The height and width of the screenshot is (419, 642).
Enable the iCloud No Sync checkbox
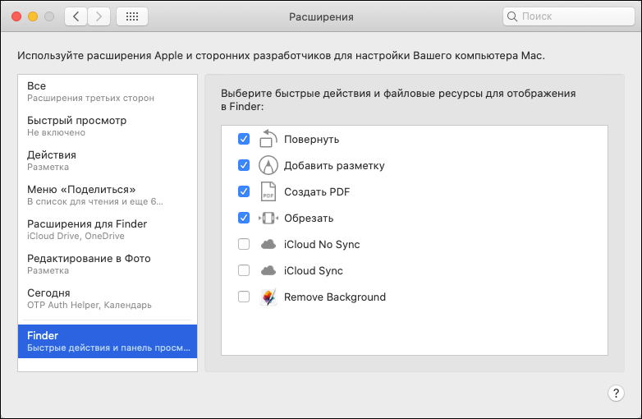244,244
